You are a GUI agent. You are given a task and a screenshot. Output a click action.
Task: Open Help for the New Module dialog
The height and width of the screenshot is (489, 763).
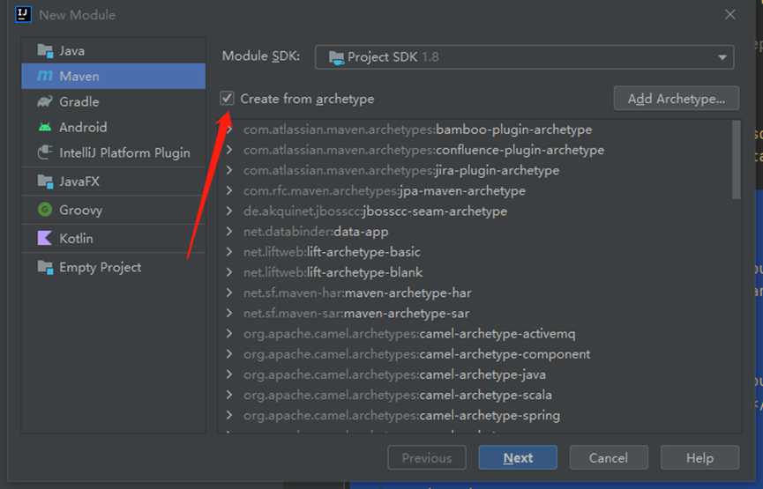tap(699, 457)
